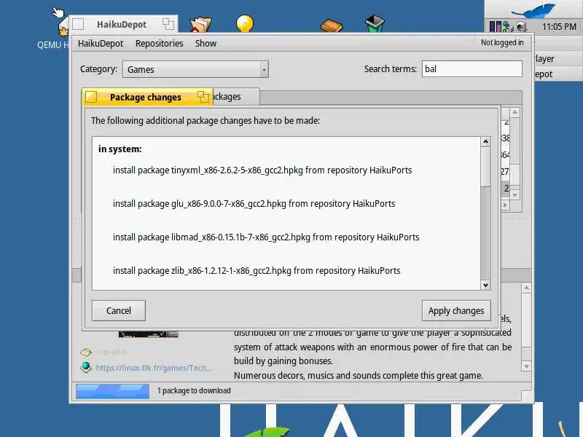The height and width of the screenshot is (437, 583).
Task: Click the package list scroll-up arrow in HaikuDepot
Action: click(515, 112)
